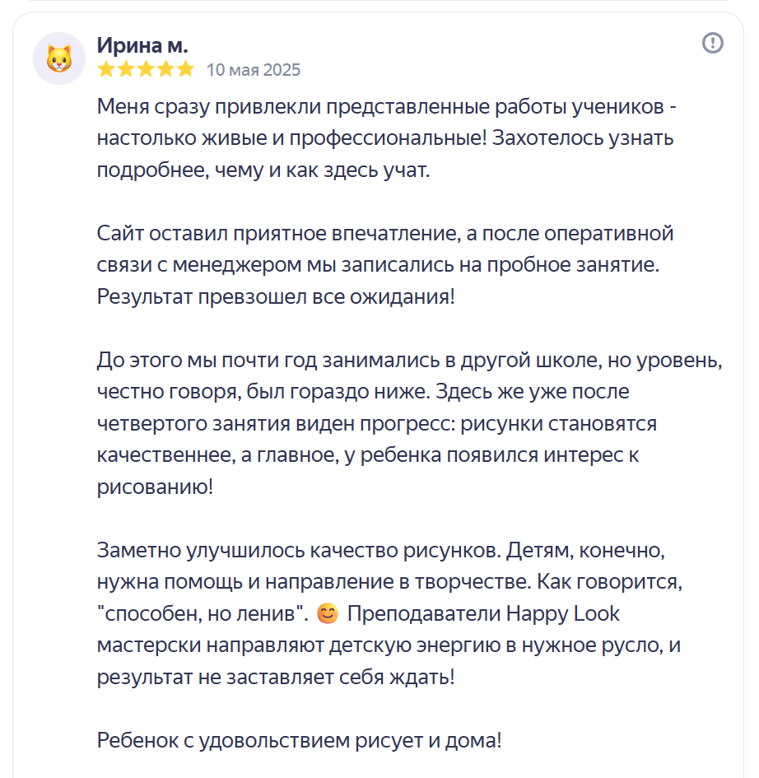Click the sentence "Результат превзошел все ожидания!"

(x=276, y=296)
